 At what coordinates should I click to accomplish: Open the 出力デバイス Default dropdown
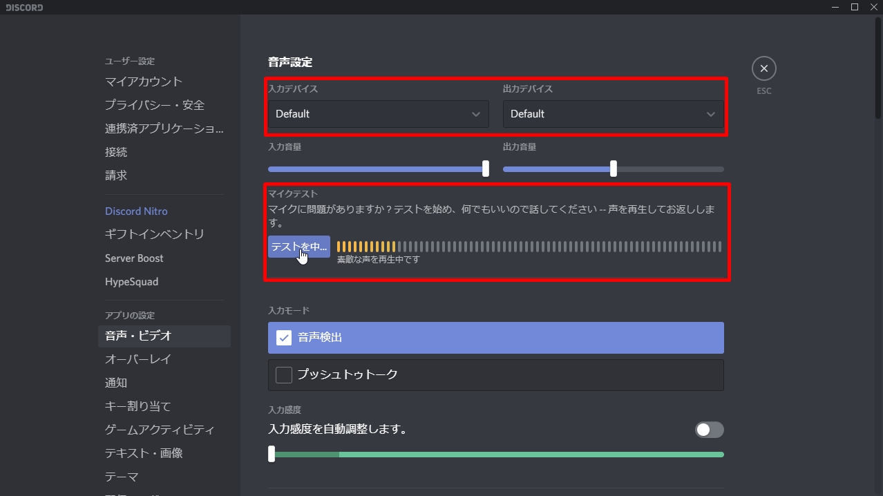point(613,114)
